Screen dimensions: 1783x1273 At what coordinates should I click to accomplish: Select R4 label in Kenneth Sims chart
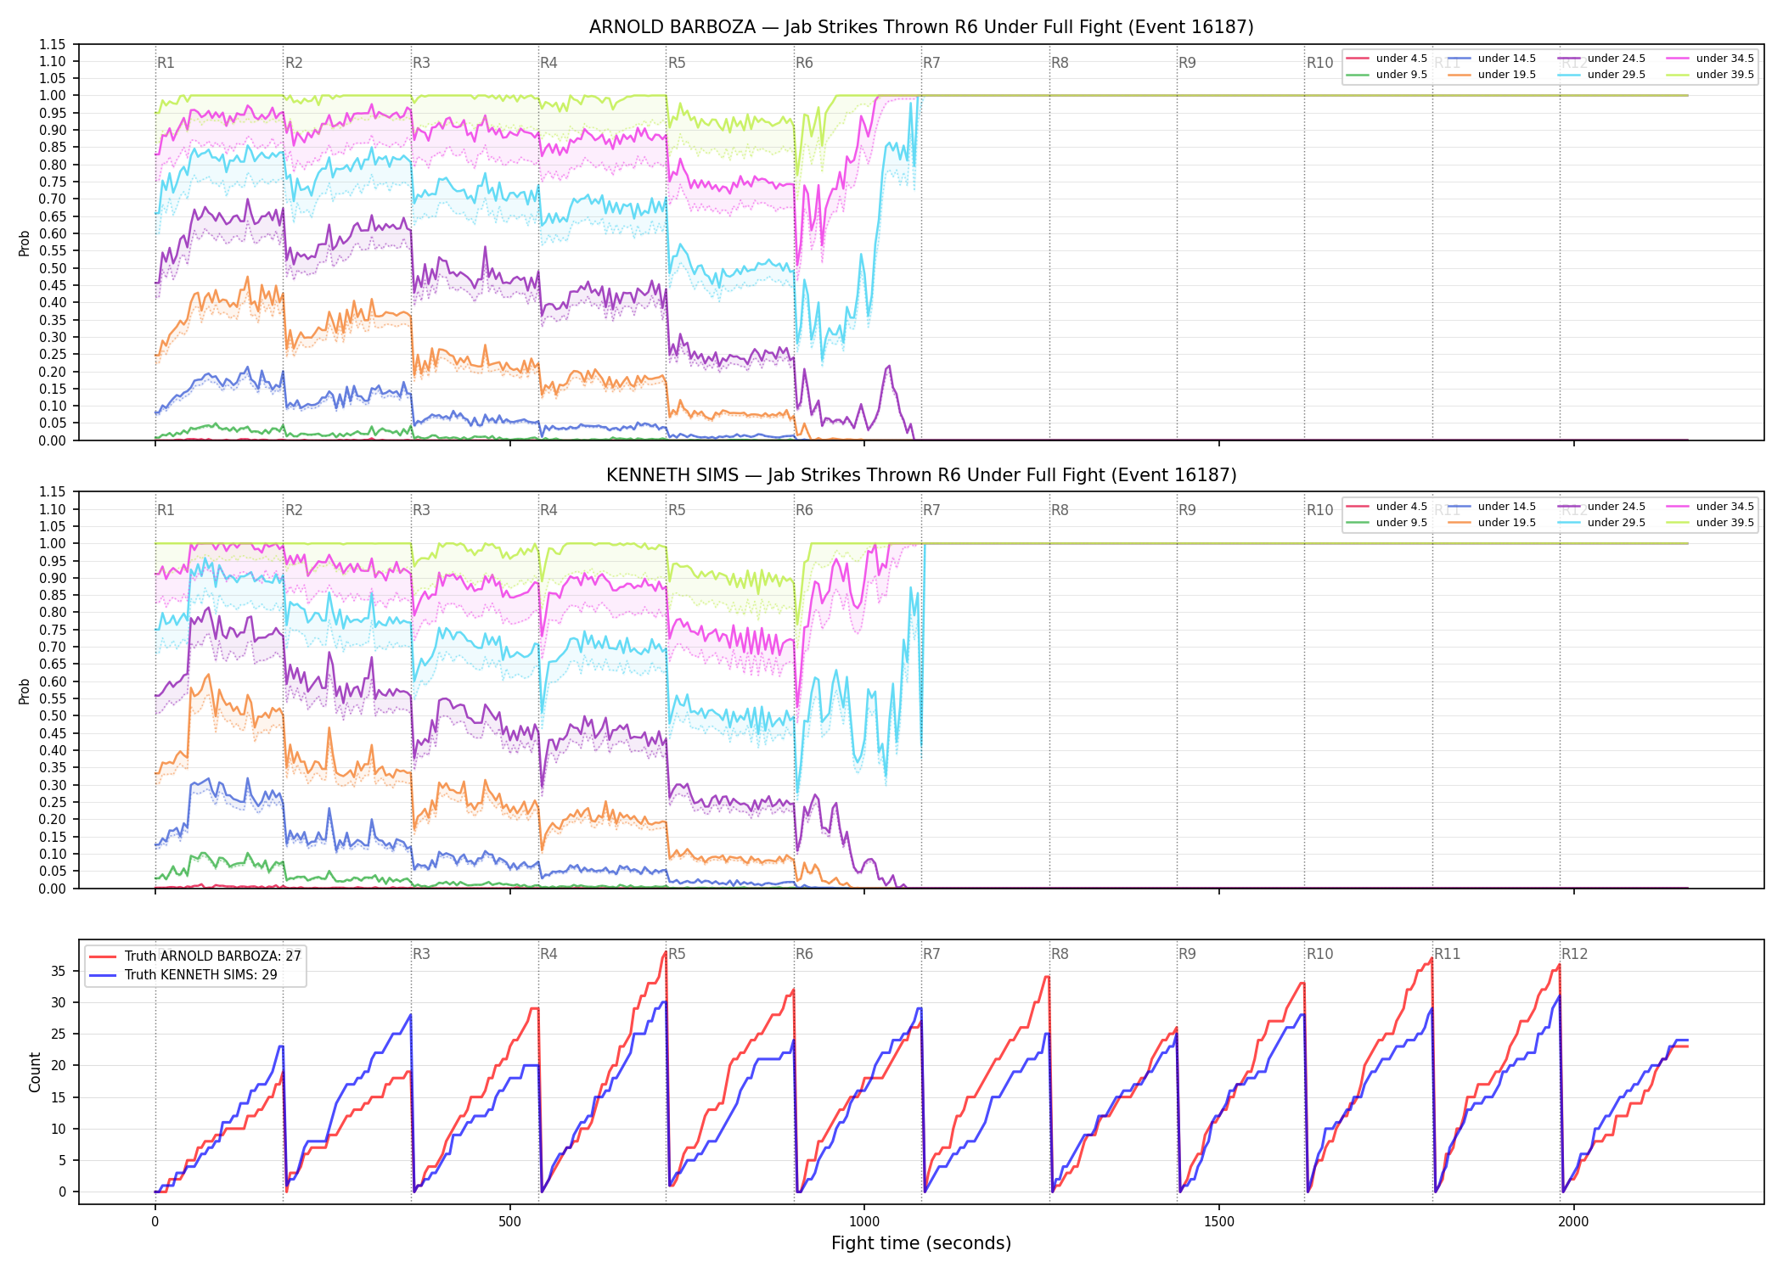[548, 510]
